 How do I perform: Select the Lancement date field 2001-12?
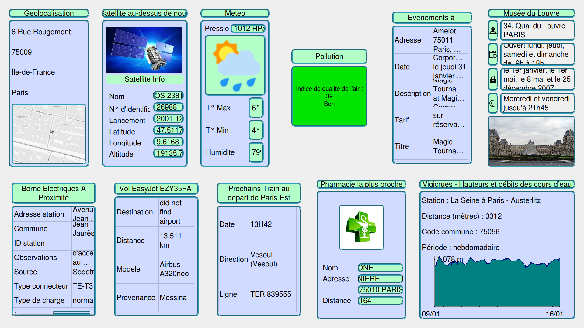point(168,119)
